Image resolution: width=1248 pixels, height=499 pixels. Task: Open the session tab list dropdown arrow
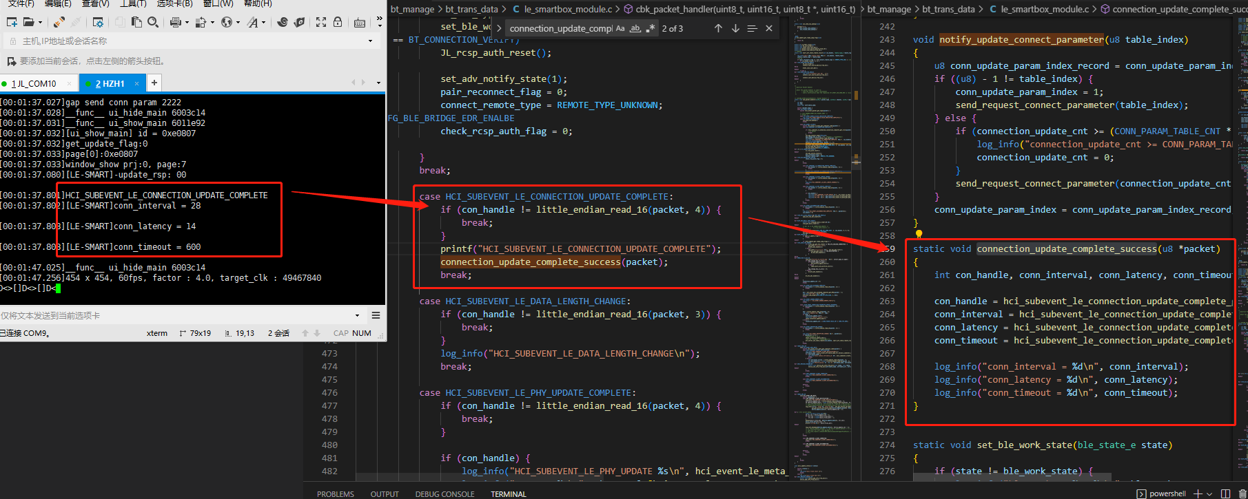378,83
